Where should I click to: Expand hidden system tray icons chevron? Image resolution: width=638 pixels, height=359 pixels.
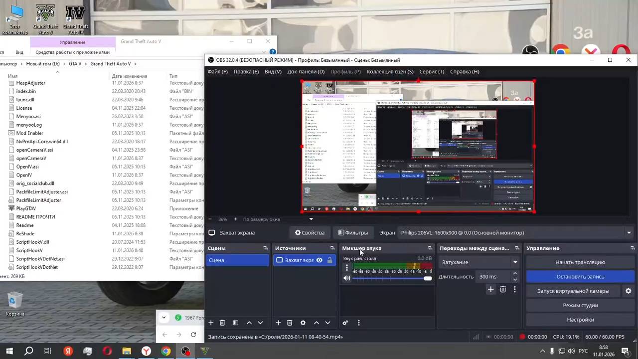click(542, 351)
